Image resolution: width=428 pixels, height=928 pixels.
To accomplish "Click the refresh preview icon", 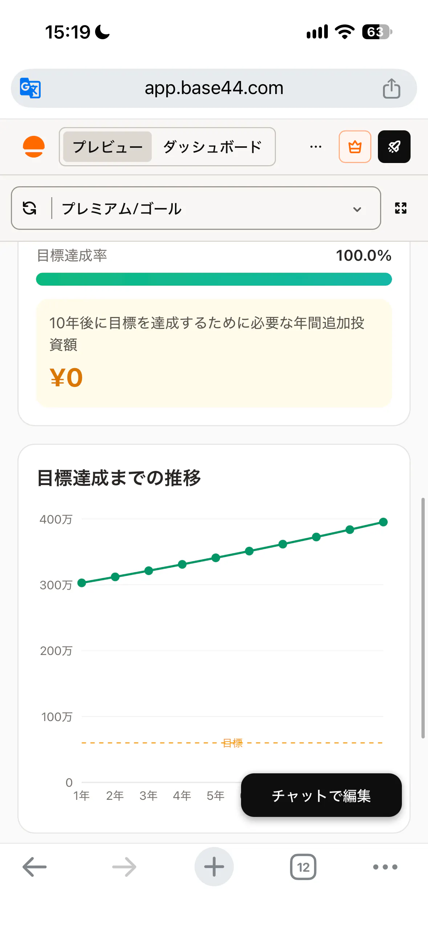I will pos(29,208).
